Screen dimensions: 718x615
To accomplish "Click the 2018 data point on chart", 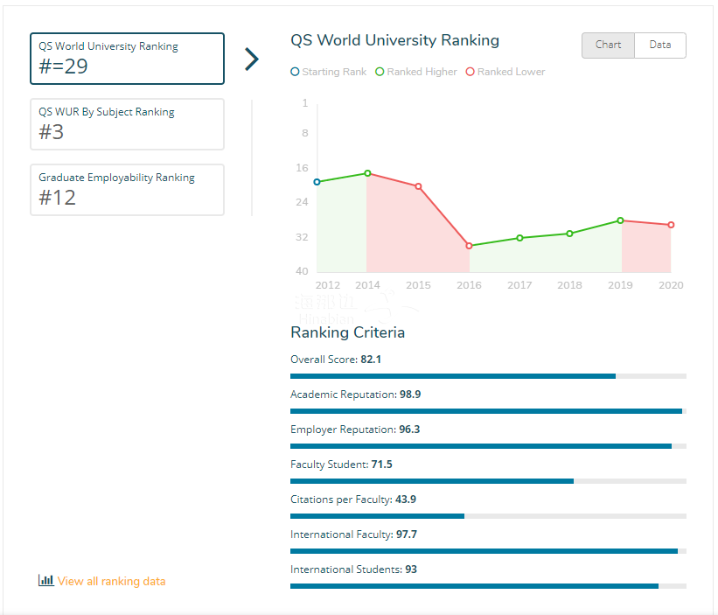I will pos(569,234).
